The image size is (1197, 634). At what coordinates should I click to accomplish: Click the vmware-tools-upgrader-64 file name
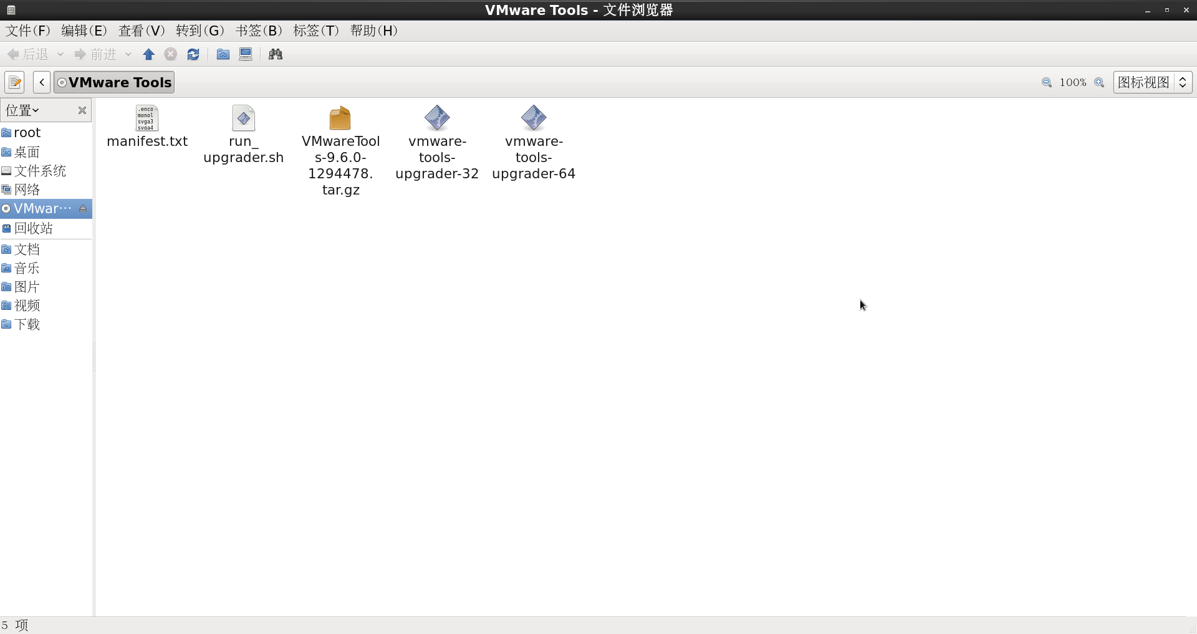point(534,158)
